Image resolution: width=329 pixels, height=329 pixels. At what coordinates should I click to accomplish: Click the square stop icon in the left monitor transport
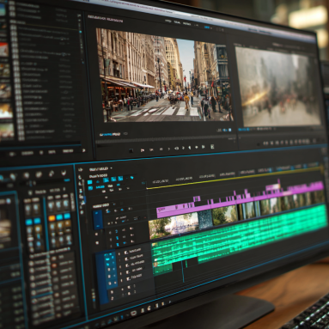[131, 150]
